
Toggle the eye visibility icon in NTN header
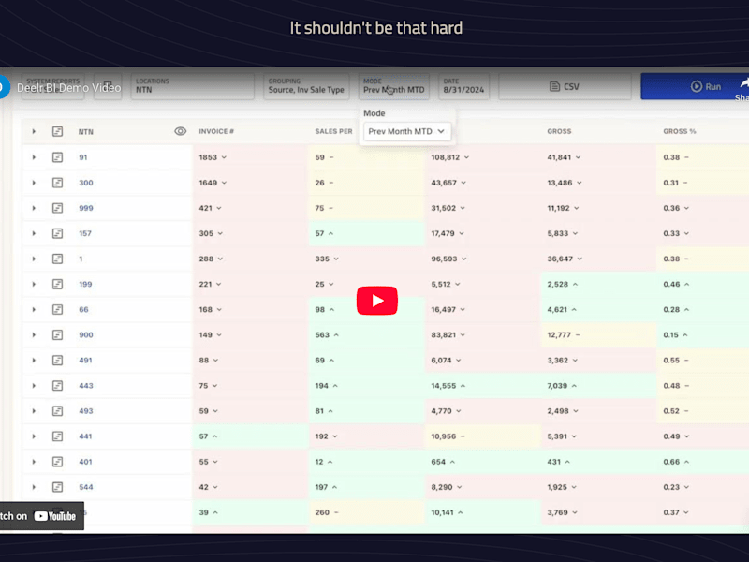click(x=180, y=131)
